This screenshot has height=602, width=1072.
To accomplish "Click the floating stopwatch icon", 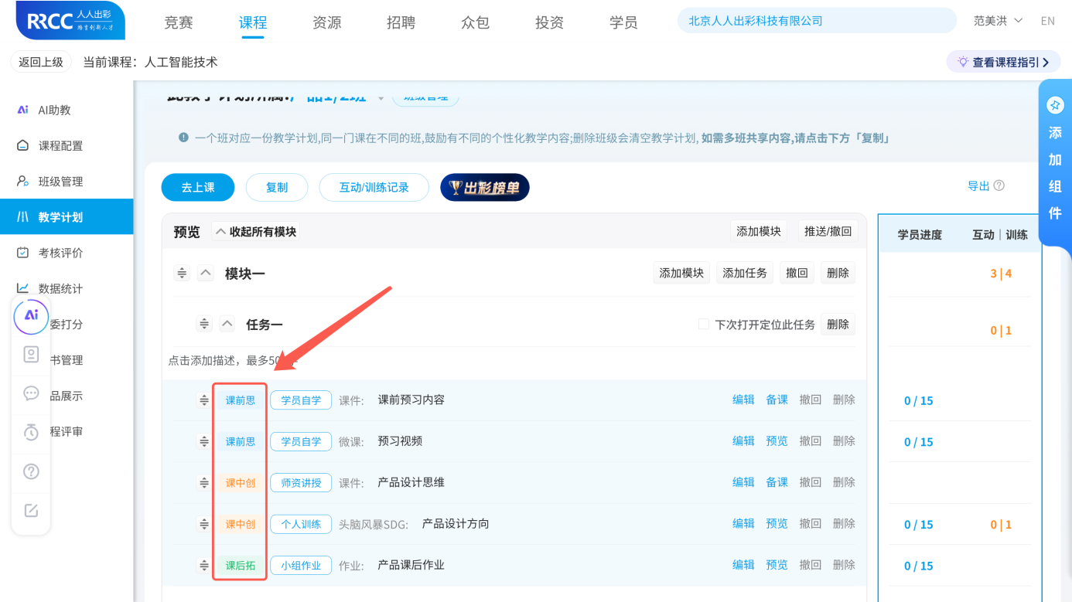I will (31, 432).
